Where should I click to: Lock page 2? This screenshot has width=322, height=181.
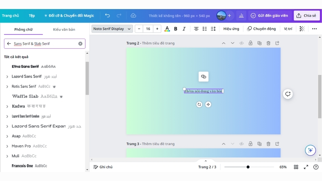[250, 43]
